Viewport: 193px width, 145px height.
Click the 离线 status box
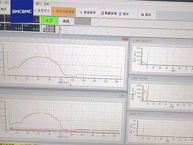66,21
